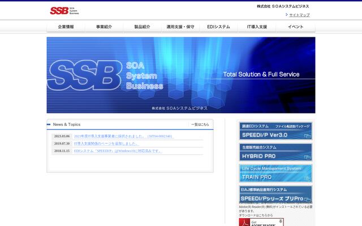Open the EDIシステム menu
The width and height of the screenshot is (362, 226).
pyautogui.click(x=218, y=27)
